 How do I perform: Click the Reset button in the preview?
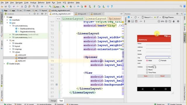162,76
